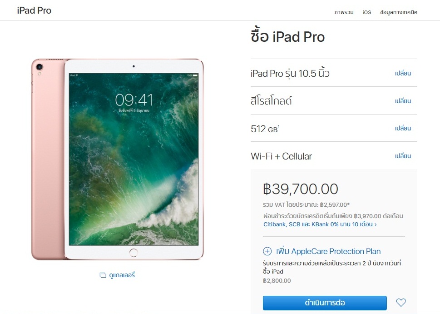The width and height of the screenshot is (440, 314).
Task: Open the iOS tab in navigation
Action: (367, 12)
